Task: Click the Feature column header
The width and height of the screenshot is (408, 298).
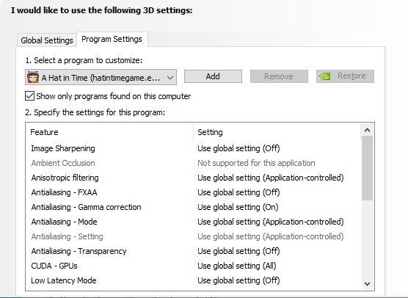Action: (109, 132)
